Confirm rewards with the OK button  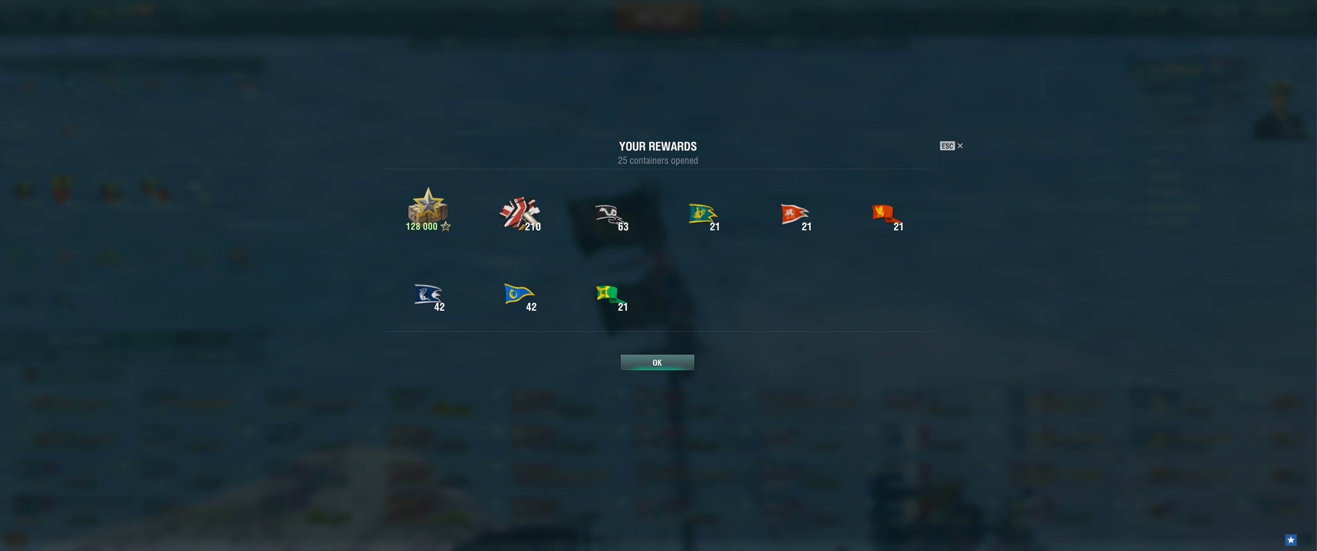pyautogui.click(x=657, y=362)
